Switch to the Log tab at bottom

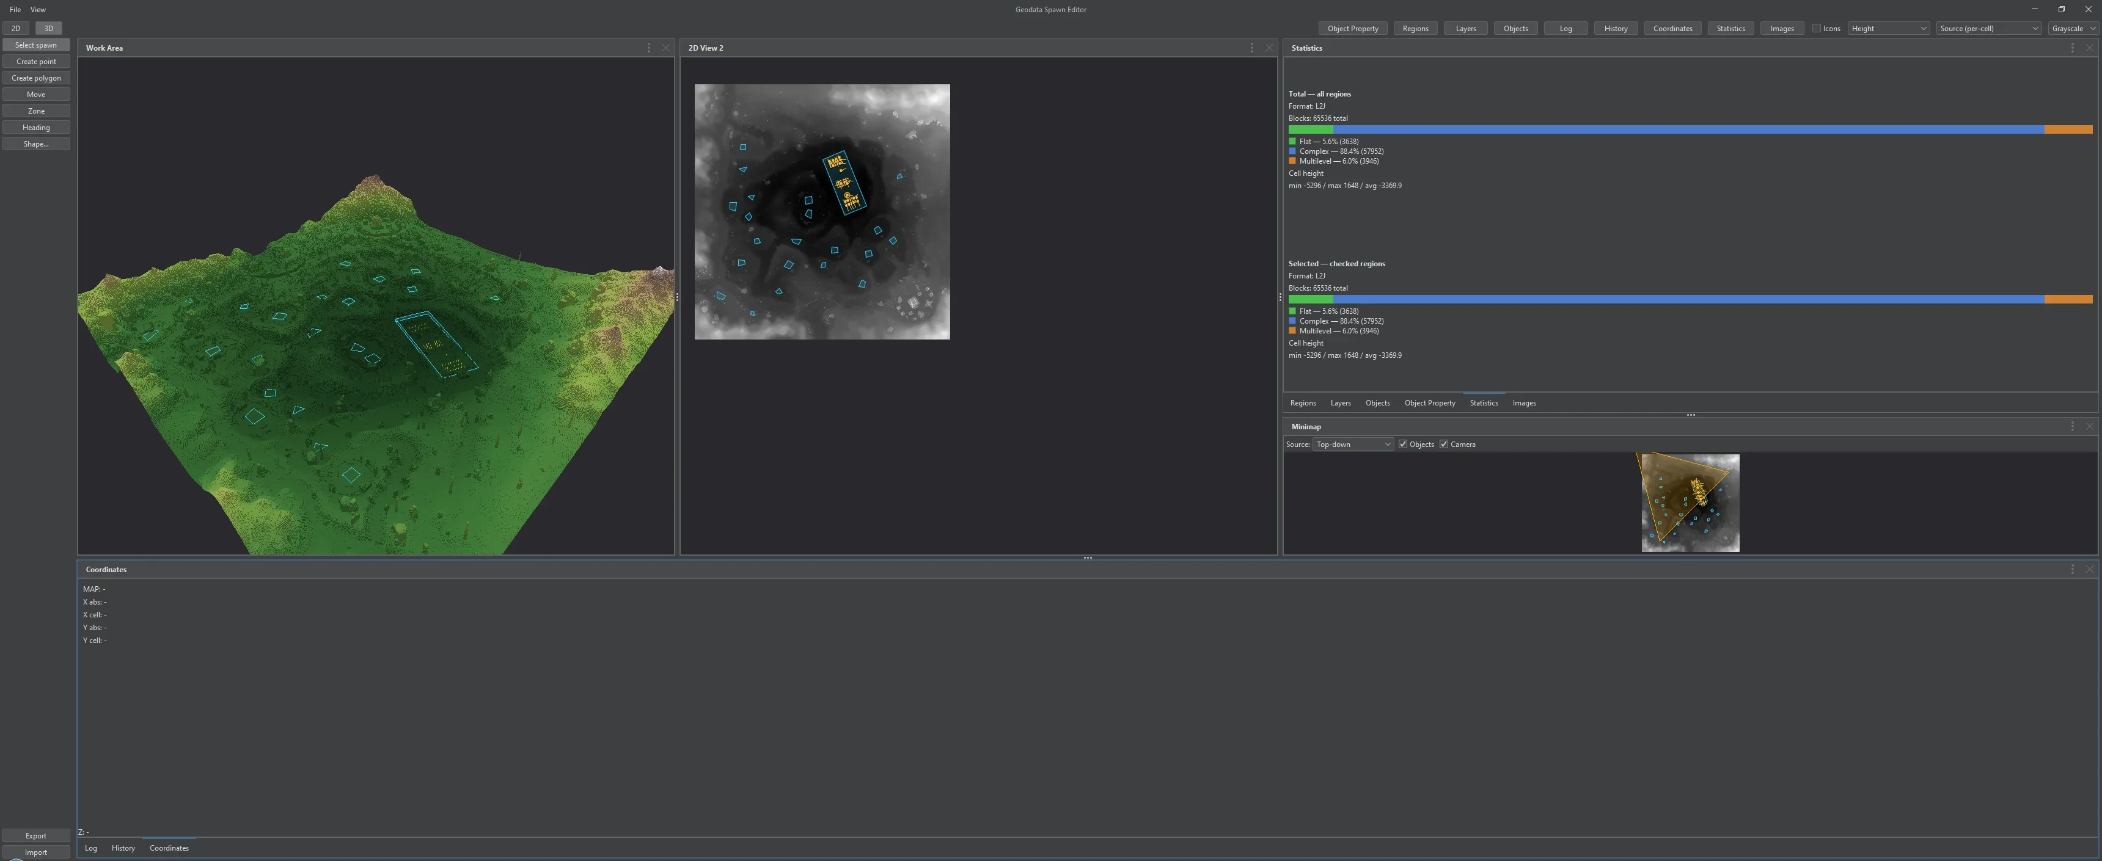click(x=90, y=848)
